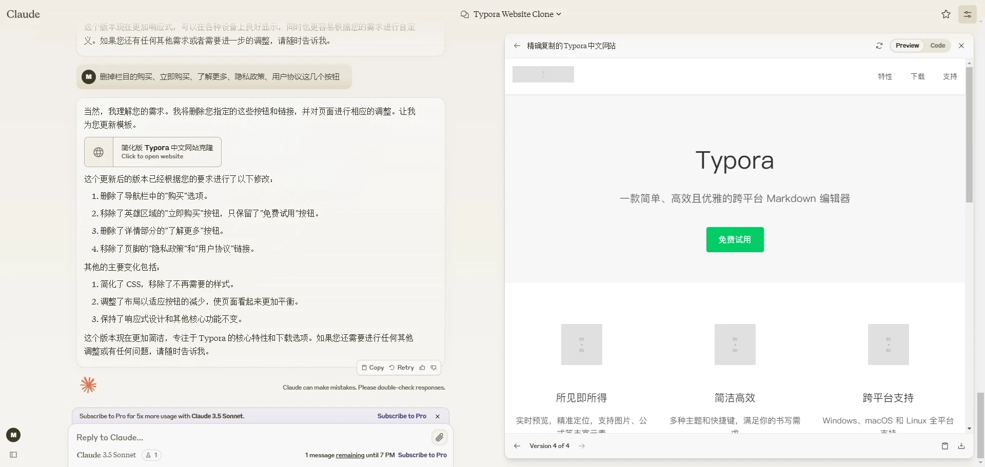Screen dimensions: 985x467
Task: Open the Typora Website Clone title dropdown
Action: 517,14
